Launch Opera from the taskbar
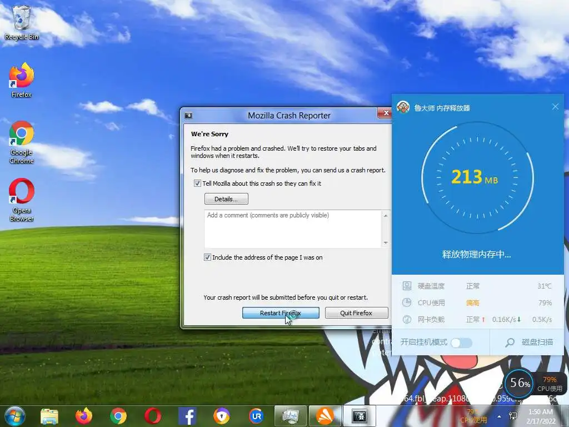 click(x=153, y=416)
